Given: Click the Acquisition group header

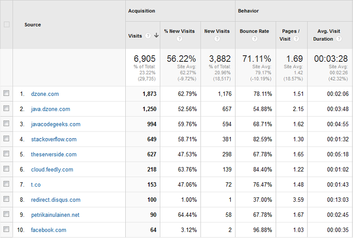Looking at the screenshot, I should (142, 11).
